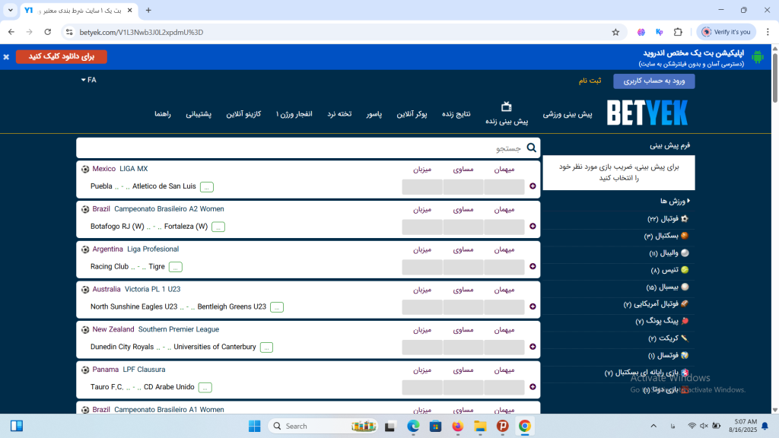Click the ثبت نام register link
Image resolution: width=779 pixels, height=438 pixels.
590,81
